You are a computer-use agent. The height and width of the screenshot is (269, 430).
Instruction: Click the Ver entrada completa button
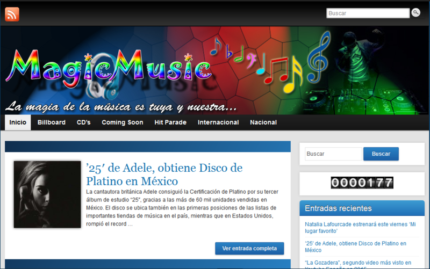[x=249, y=249]
